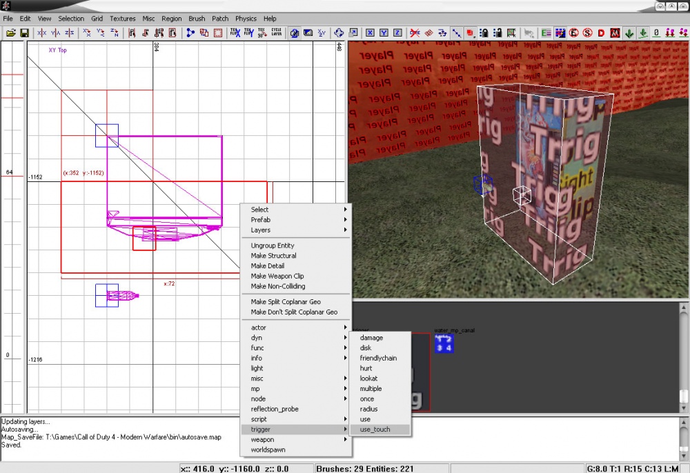
Task: Click the Save floppy disk icon
Action: tap(24, 32)
